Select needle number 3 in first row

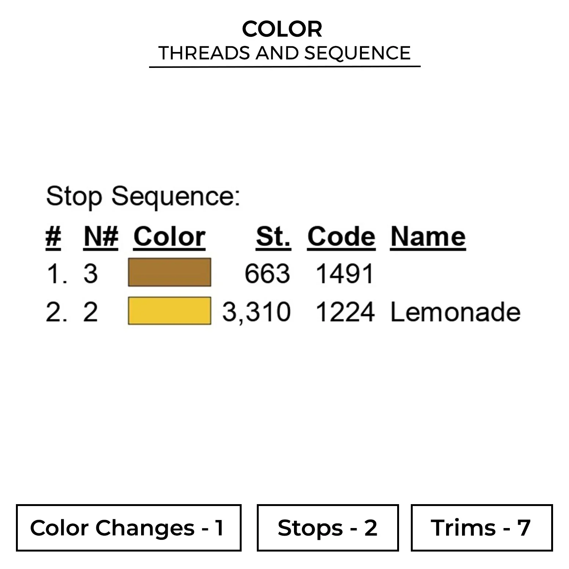(90, 273)
